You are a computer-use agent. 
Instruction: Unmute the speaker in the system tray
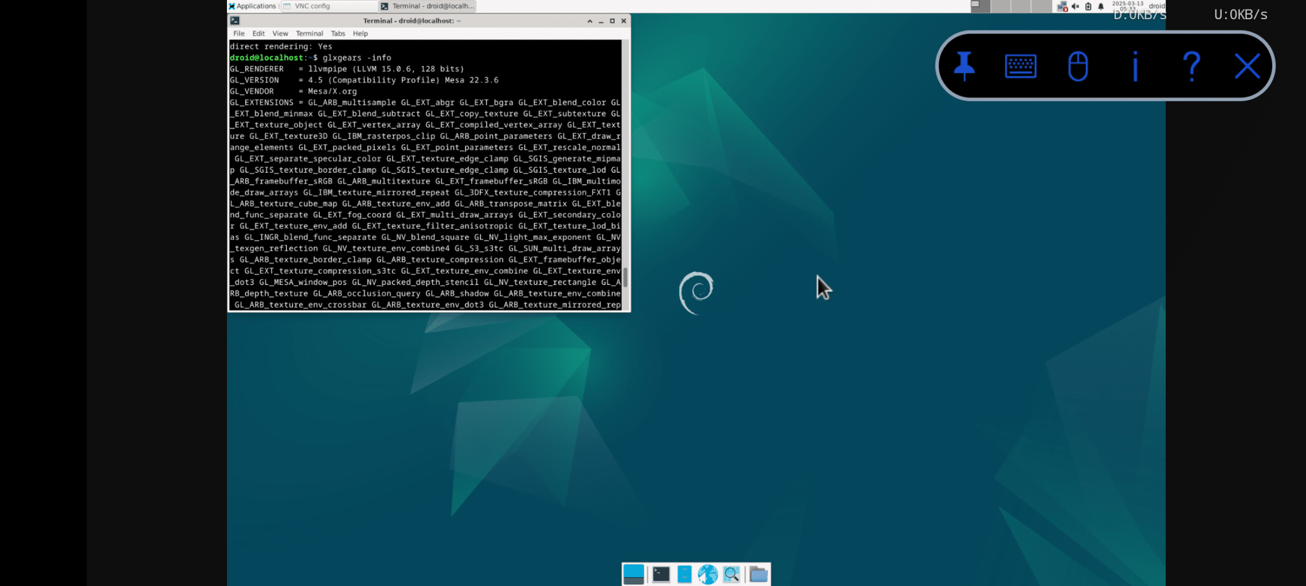click(1075, 6)
